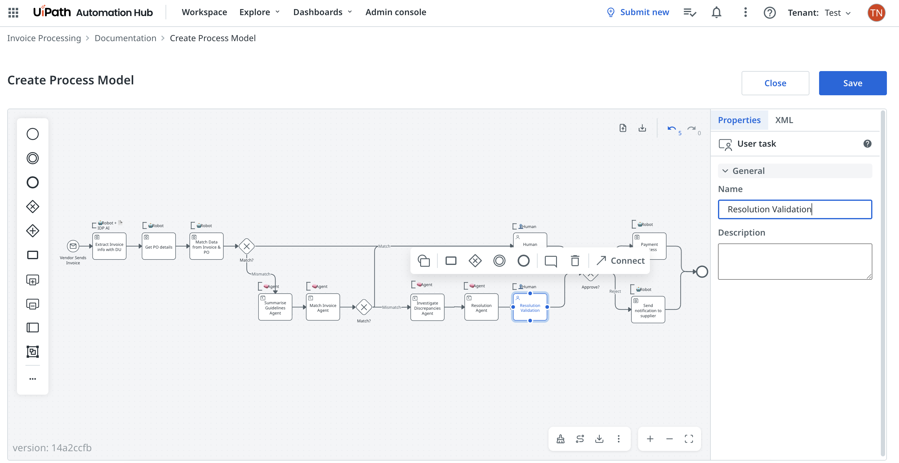Open User task help icon in properties
This screenshot has height=463, width=899.
(867, 144)
